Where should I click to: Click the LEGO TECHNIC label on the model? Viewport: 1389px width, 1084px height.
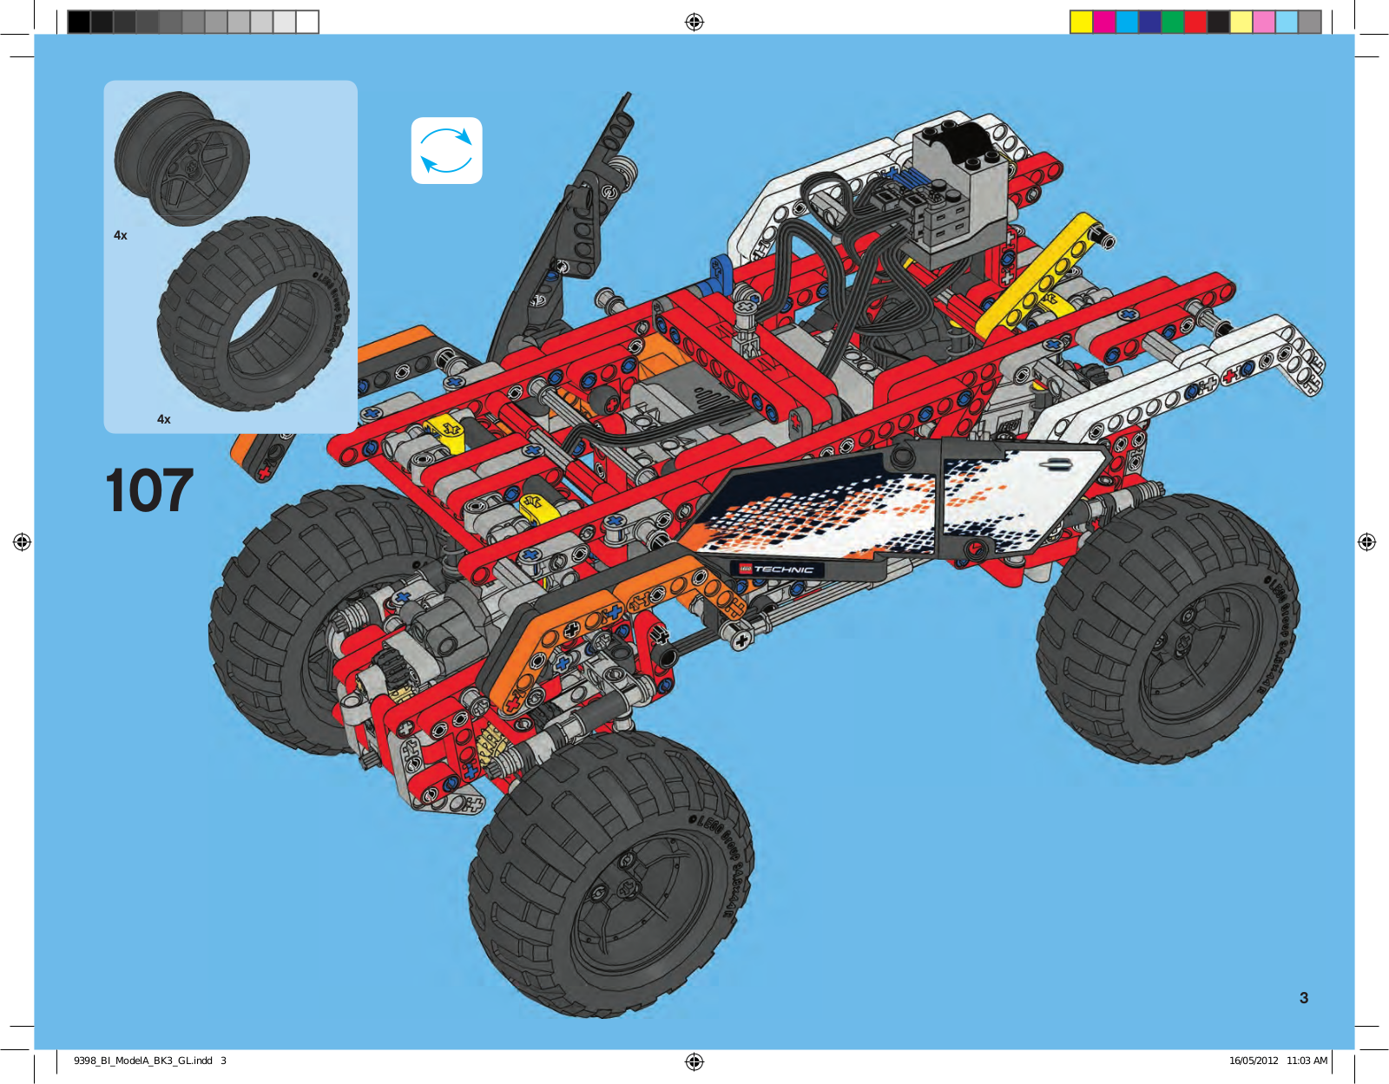tap(776, 569)
